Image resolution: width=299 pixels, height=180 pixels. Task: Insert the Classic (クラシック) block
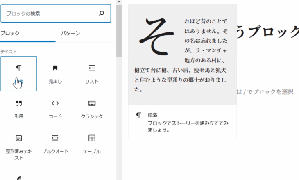click(92, 109)
